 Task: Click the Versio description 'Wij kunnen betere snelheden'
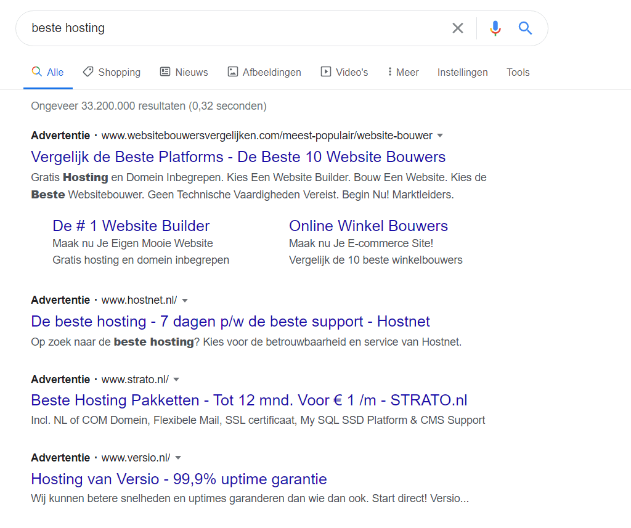click(250, 498)
